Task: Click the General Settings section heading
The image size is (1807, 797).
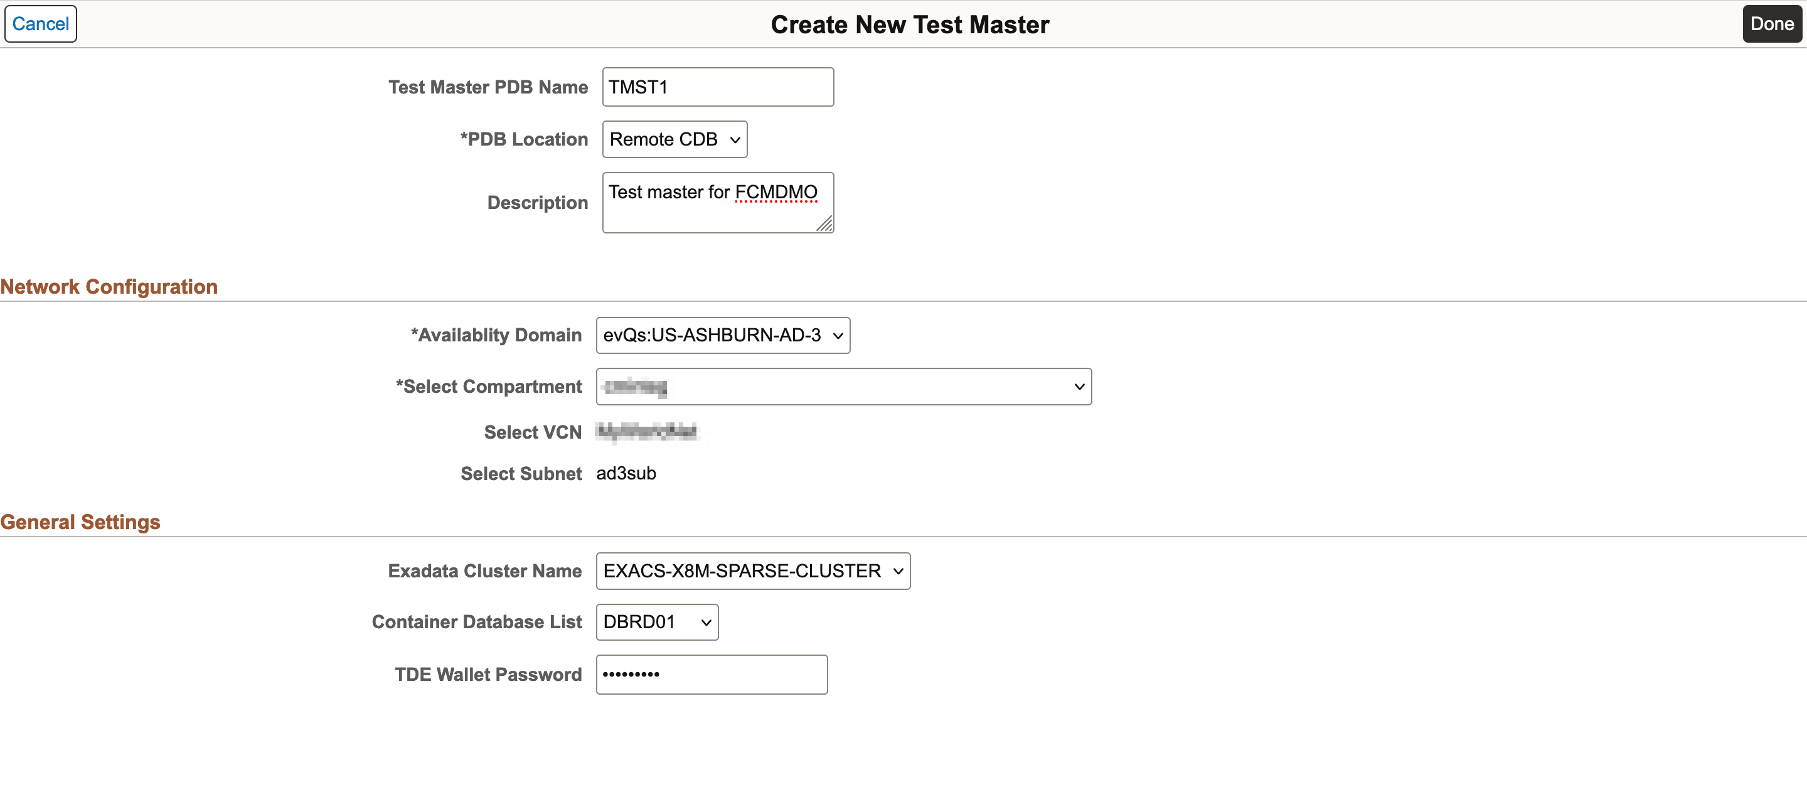Action: tap(80, 522)
